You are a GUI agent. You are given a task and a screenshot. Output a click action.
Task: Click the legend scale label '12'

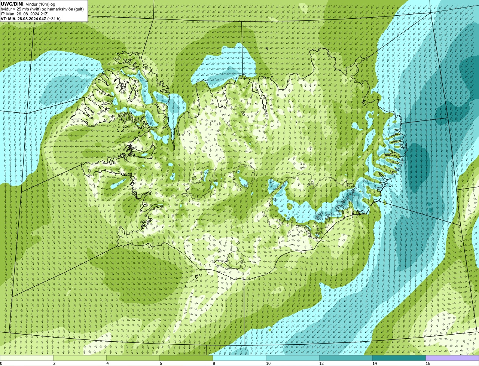coord(321,363)
